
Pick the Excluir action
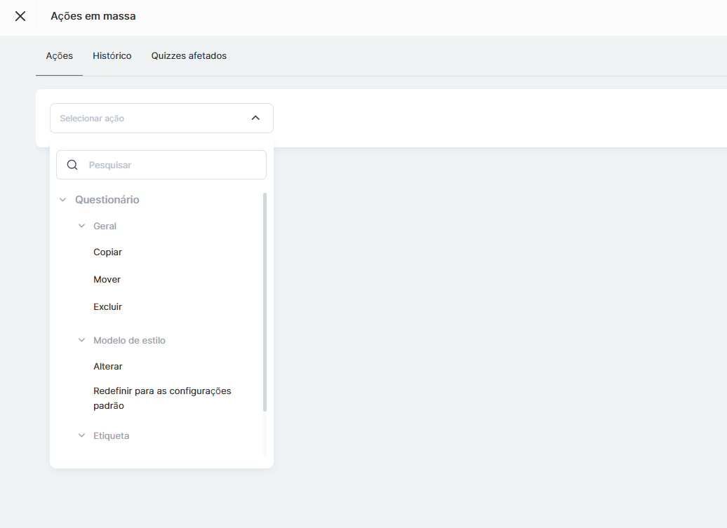(107, 307)
